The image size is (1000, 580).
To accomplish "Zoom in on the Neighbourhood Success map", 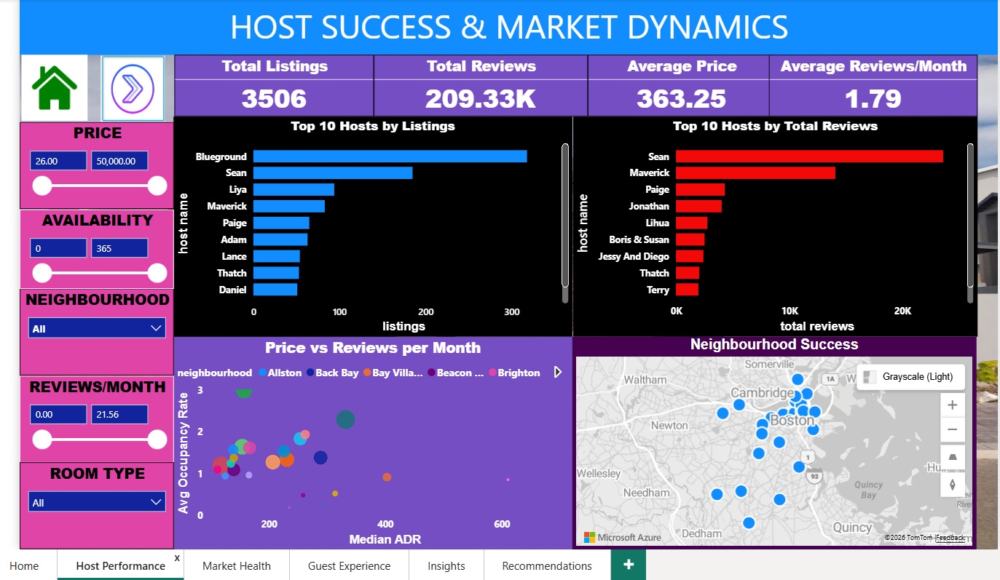I will click(952, 405).
